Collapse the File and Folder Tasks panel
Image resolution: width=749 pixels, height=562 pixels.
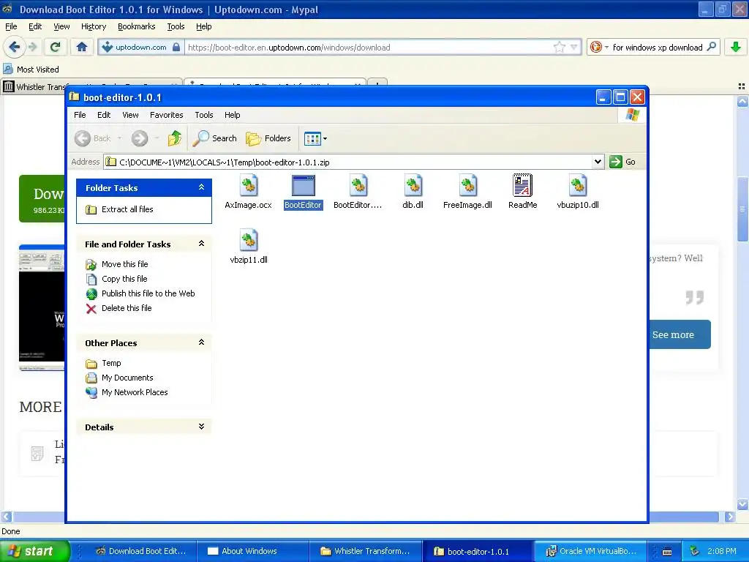pos(202,244)
